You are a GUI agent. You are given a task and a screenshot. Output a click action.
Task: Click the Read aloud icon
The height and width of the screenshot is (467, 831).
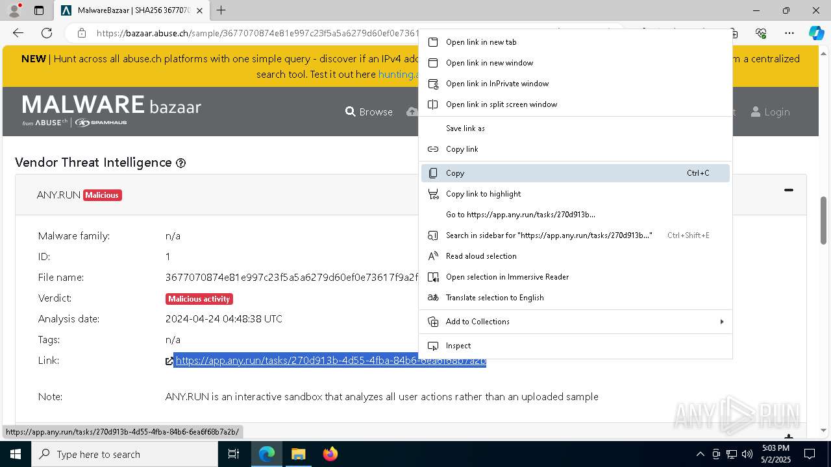pyautogui.click(x=433, y=256)
